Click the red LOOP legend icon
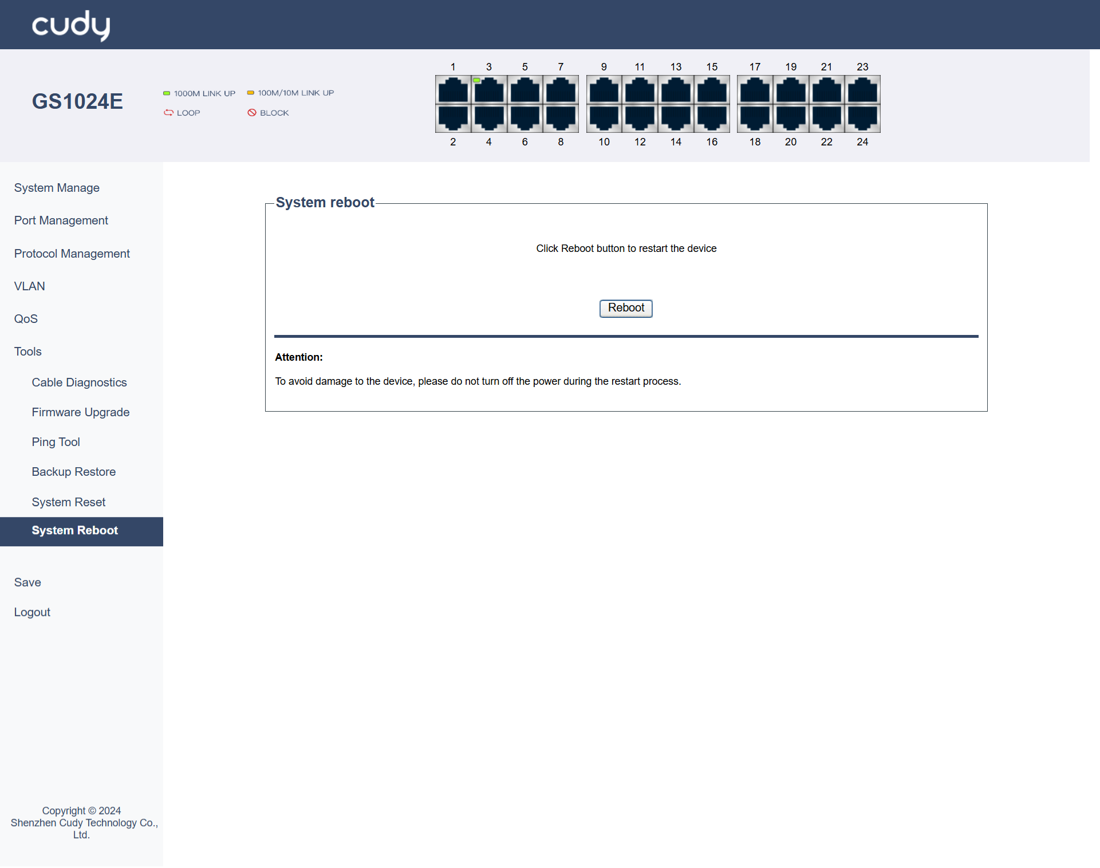Image resolution: width=1100 pixels, height=868 pixels. tap(168, 113)
